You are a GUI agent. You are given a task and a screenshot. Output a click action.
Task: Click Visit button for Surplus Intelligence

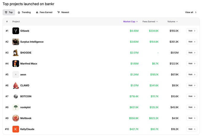192,42
